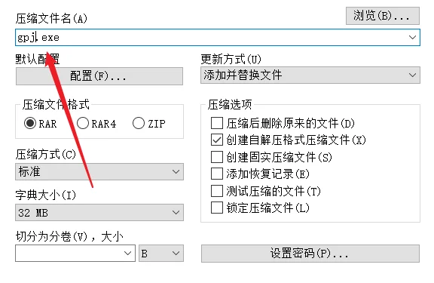Viewport: 434px width, 283px height.
Task: Enable 测试压缩的文件(T) checkbox
Action: 217,191
